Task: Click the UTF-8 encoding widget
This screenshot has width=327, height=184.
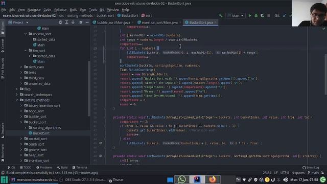Action: pos(285,173)
